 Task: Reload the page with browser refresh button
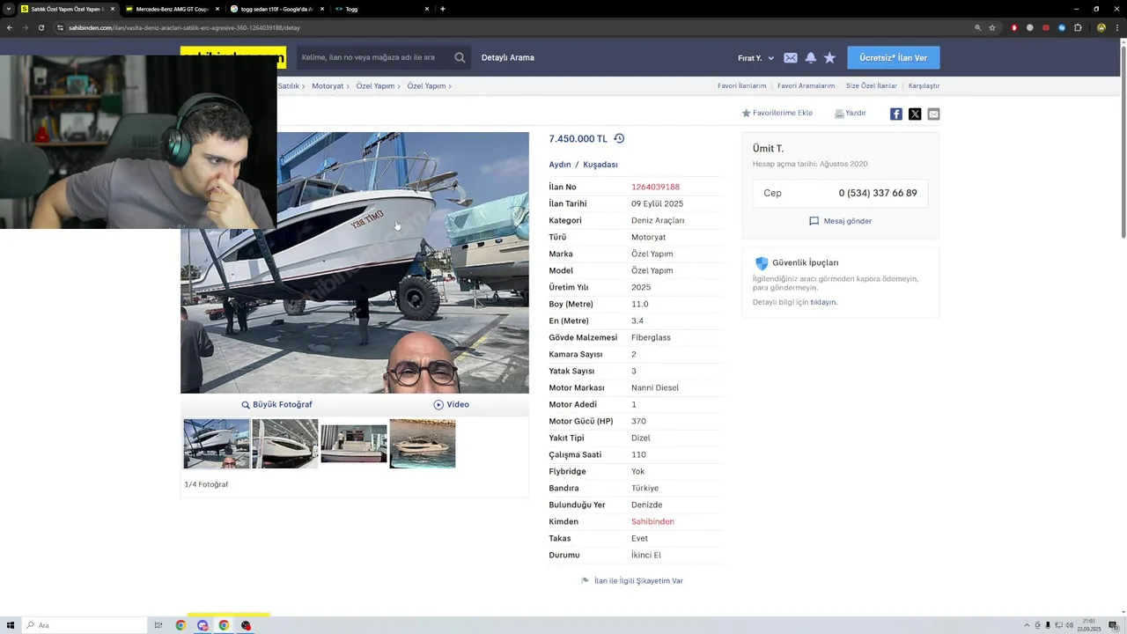pos(41,27)
